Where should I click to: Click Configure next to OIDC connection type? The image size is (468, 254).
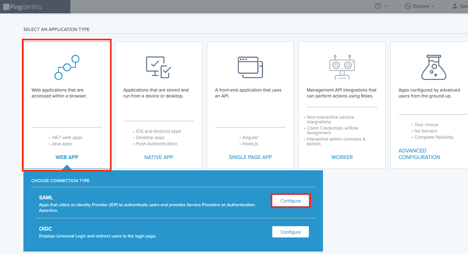click(290, 232)
